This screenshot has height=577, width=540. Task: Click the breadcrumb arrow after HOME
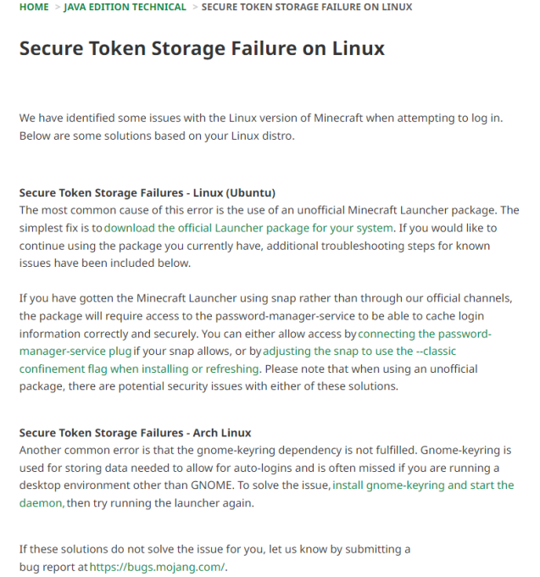pyautogui.click(x=58, y=7)
